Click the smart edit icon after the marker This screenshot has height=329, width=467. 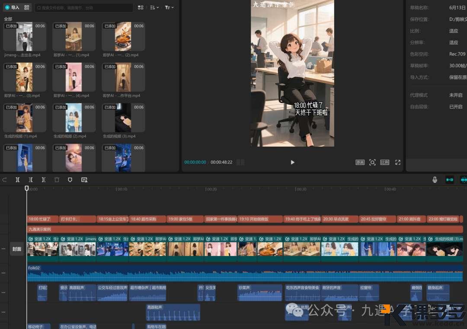tap(84, 180)
